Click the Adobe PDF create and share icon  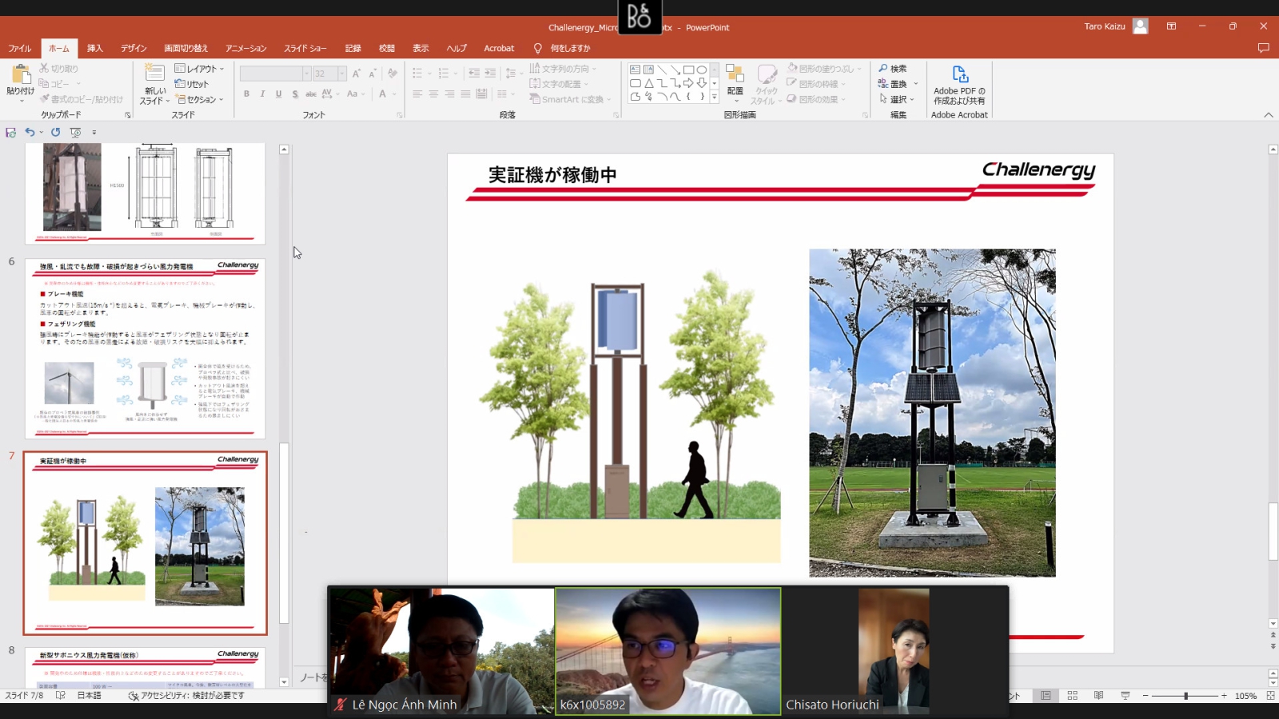tap(959, 74)
